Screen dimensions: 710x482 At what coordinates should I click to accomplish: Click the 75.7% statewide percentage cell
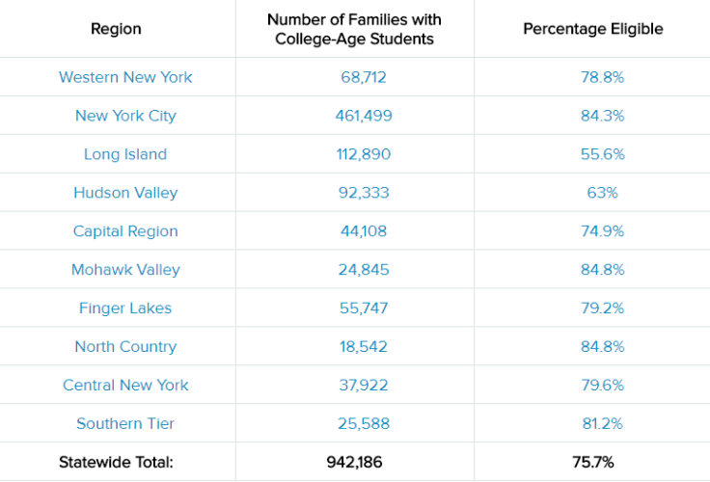593,463
